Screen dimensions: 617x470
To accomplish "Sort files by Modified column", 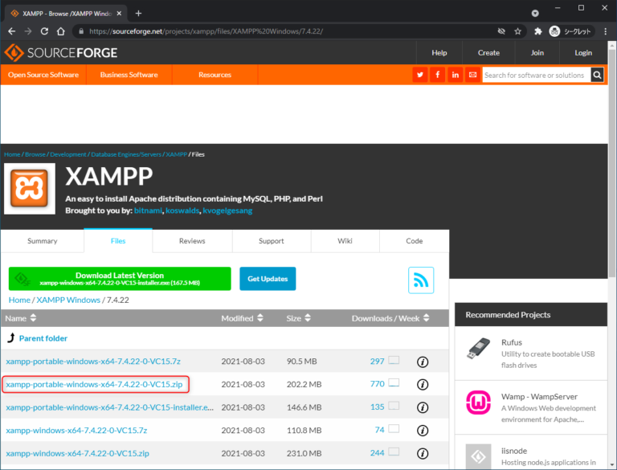I will pyautogui.click(x=242, y=318).
